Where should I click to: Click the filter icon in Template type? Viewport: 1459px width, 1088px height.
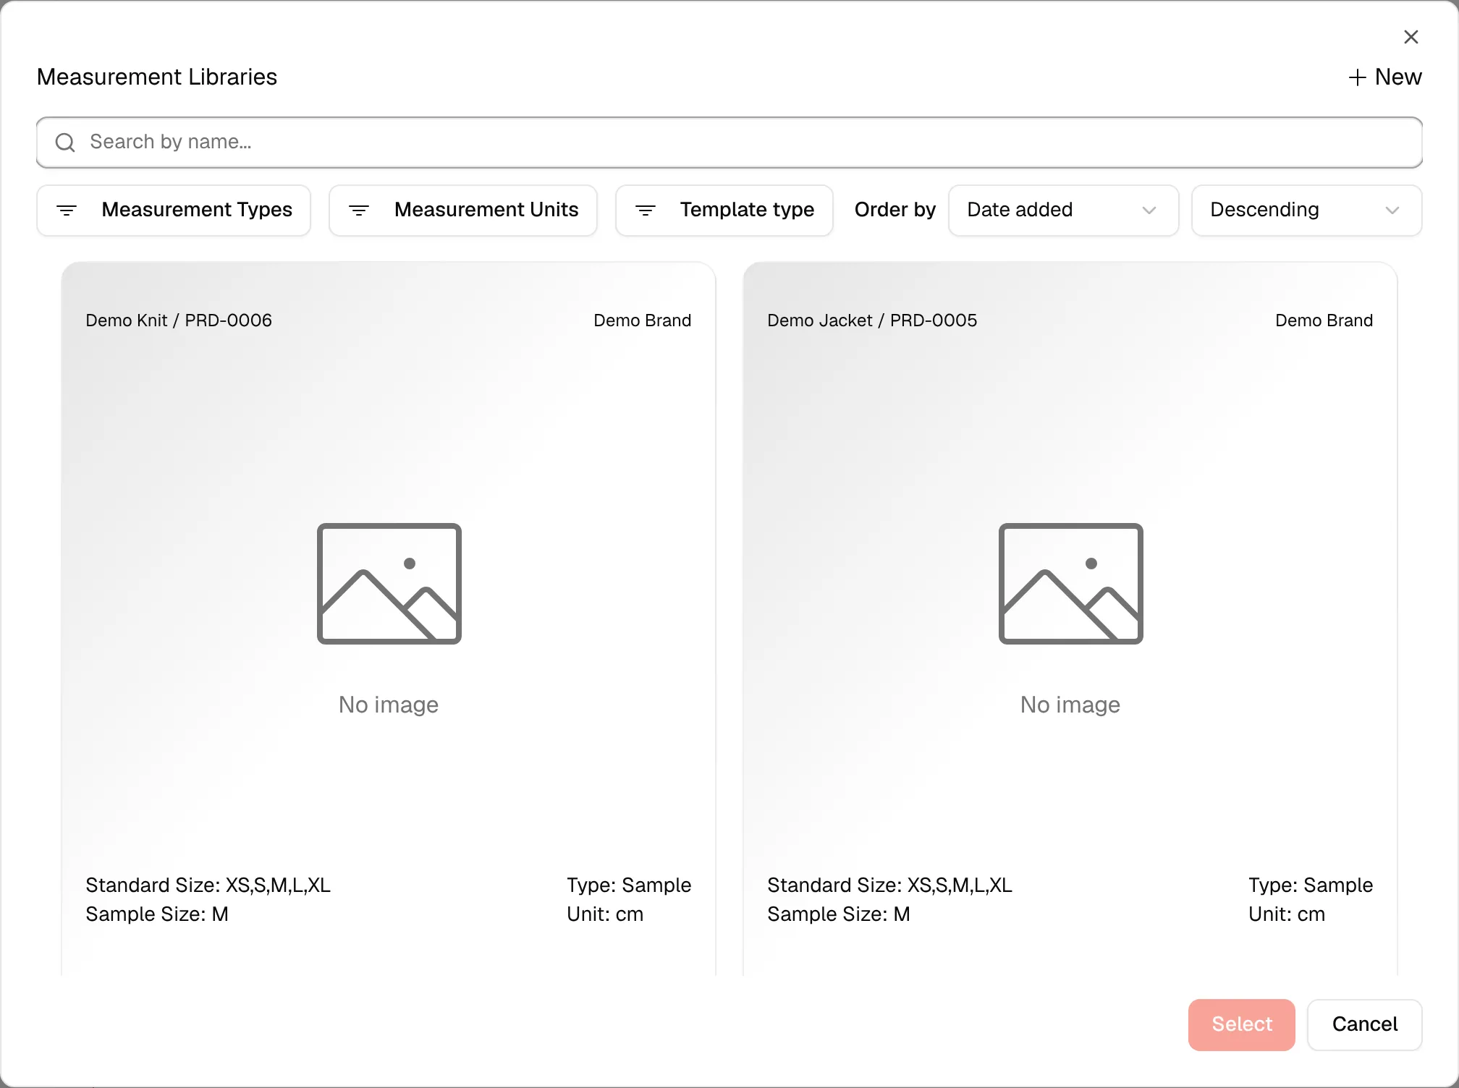(646, 211)
